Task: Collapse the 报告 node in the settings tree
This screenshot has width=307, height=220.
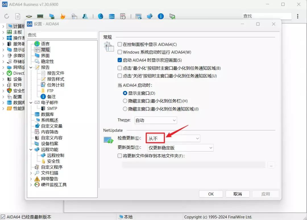Action: click(x=31, y=67)
